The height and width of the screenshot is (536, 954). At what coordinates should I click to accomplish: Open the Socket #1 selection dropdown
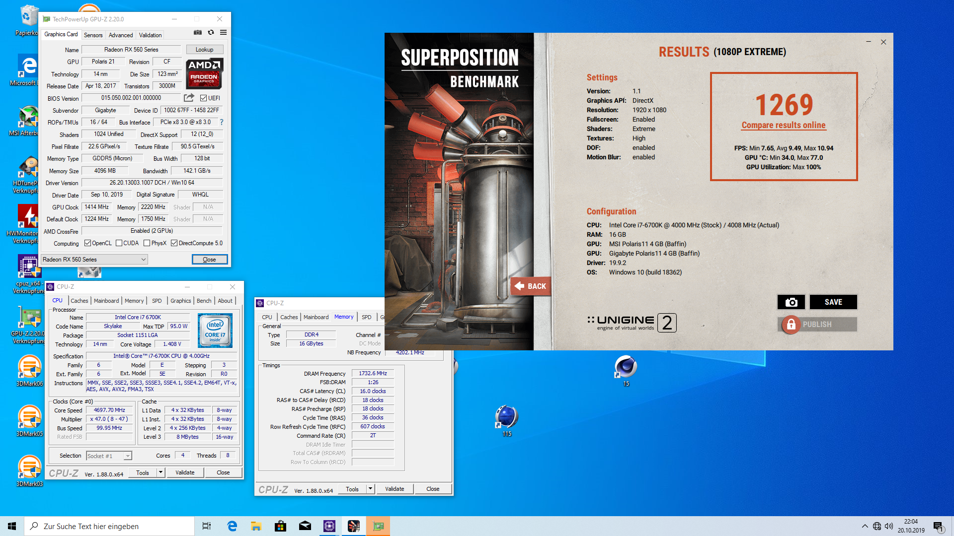coord(109,456)
